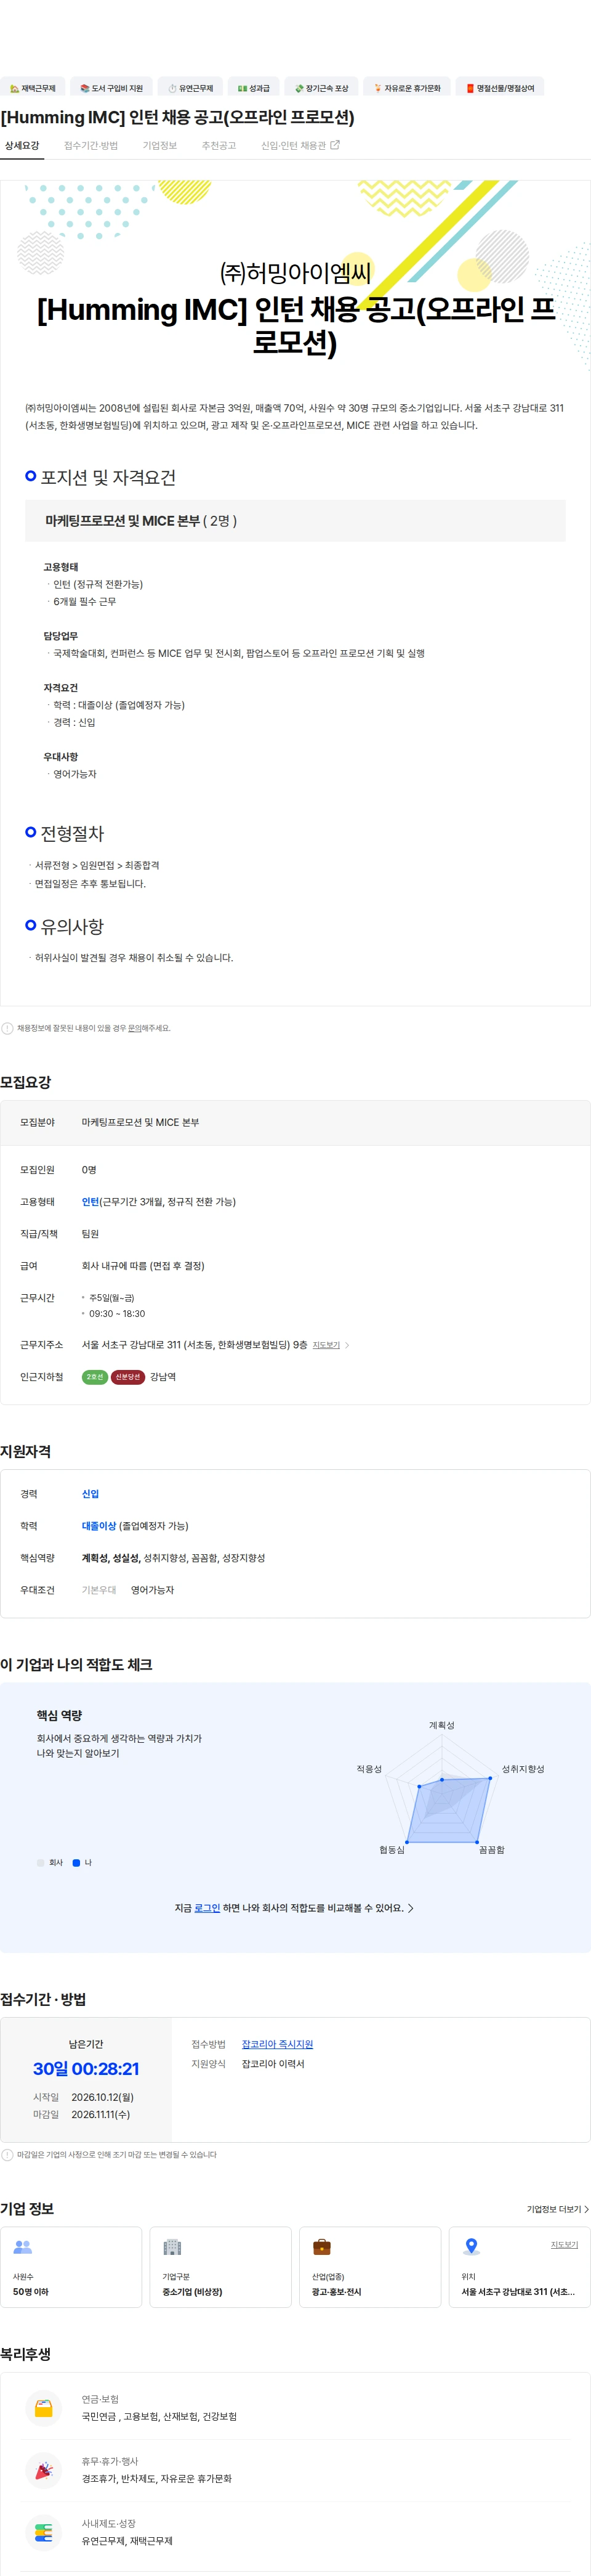
Task: Click the 로그인 link in 적합도 section
Action: [x=207, y=1908]
